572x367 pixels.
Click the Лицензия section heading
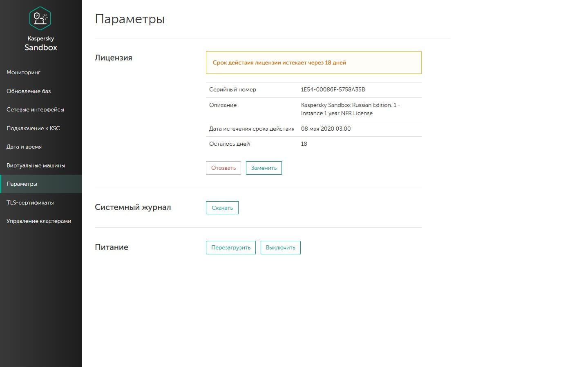click(x=114, y=58)
